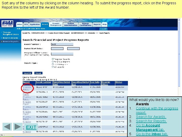Sort by the Award Number column heading
Image resolution: width=182 pixels, height=137 pixels.
click(x=43, y=82)
